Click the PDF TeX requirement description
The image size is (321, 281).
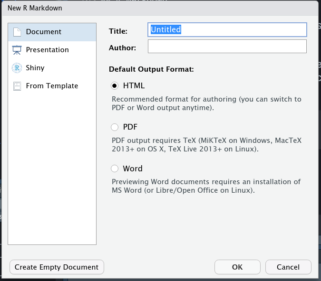[x=206, y=145]
